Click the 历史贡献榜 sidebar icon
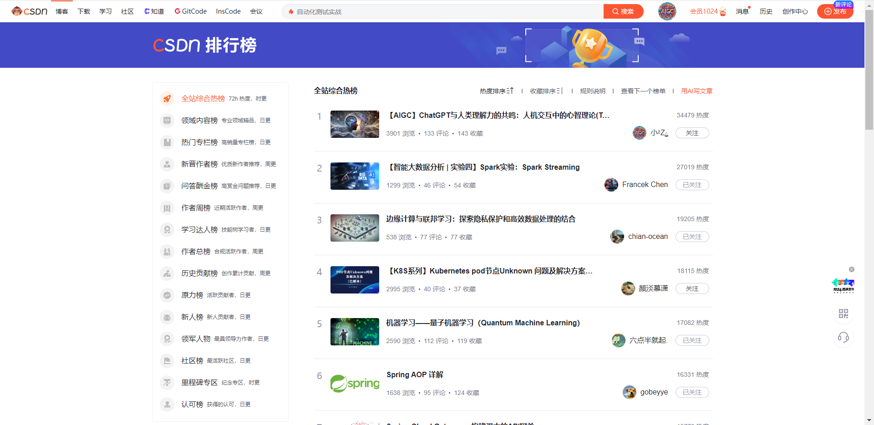Screen dimensions: 874x425 (167, 273)
